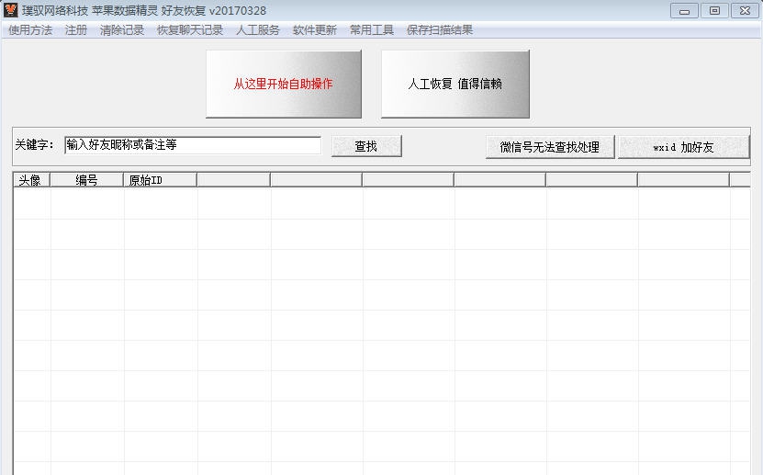Open the 注册 menu
This screenshot has width=763, height=475.
[x=76, y=30]
